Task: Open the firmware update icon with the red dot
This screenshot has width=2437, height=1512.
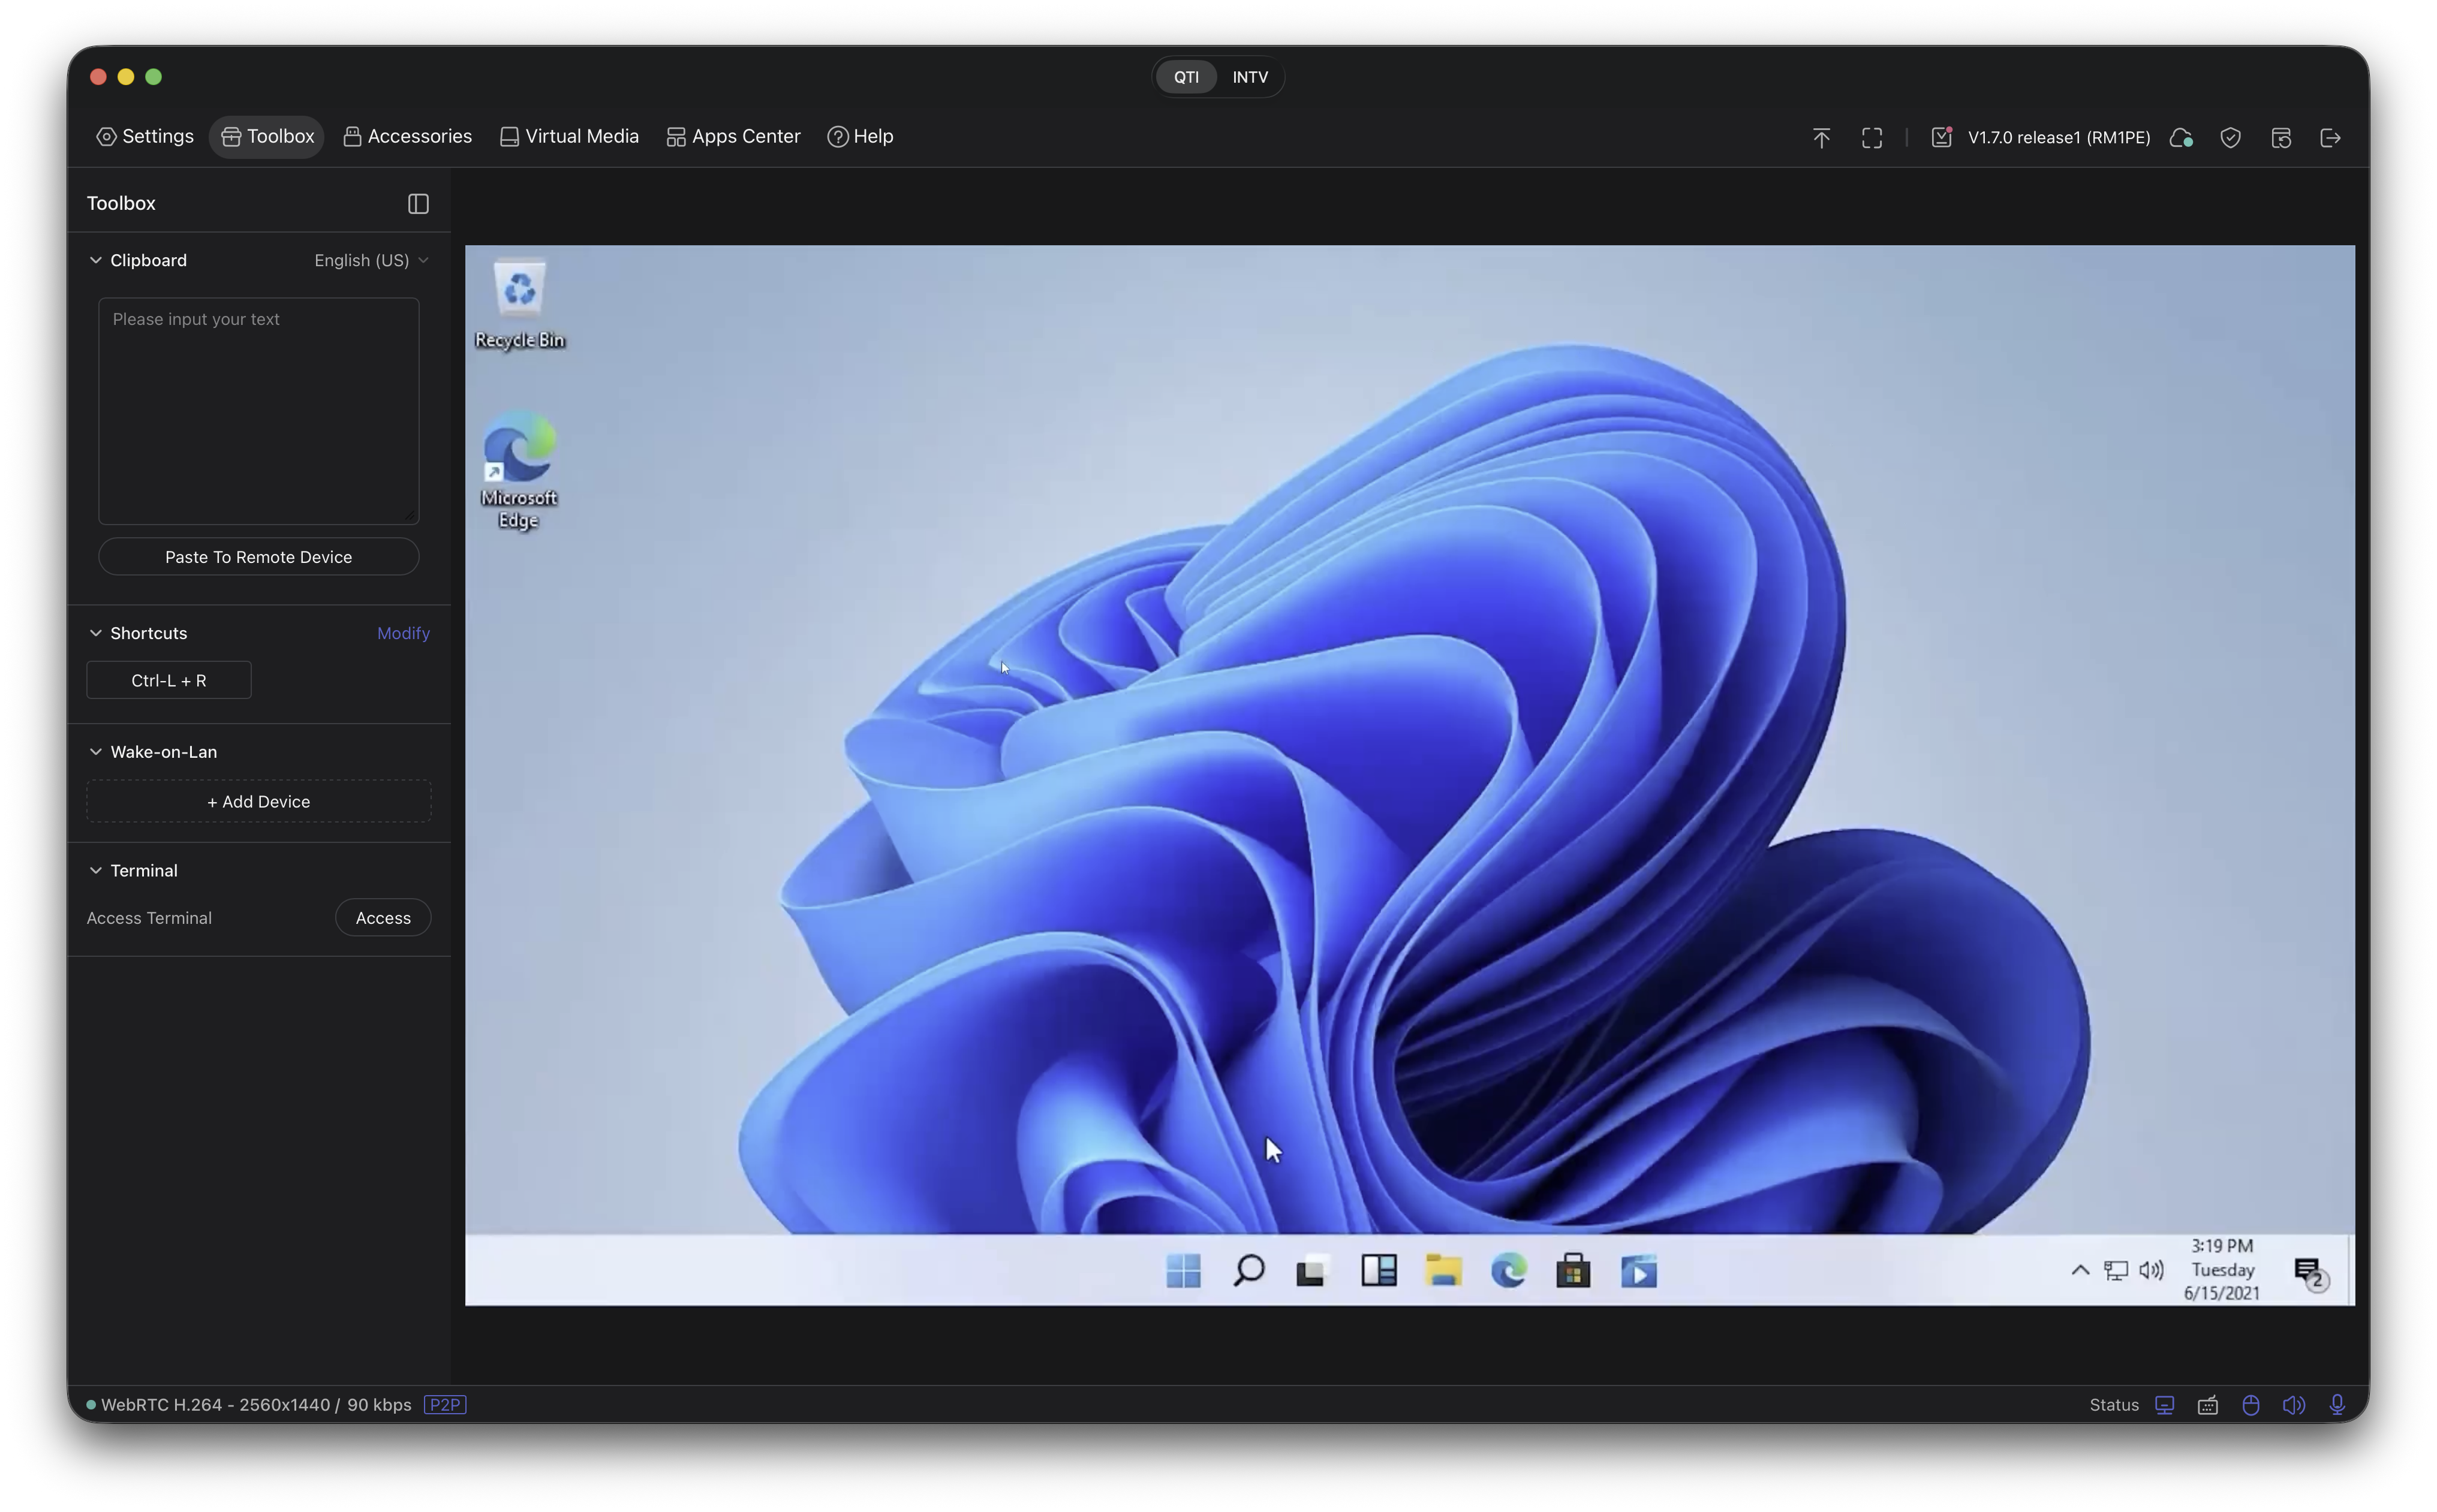Action: tap(1941, 137)
